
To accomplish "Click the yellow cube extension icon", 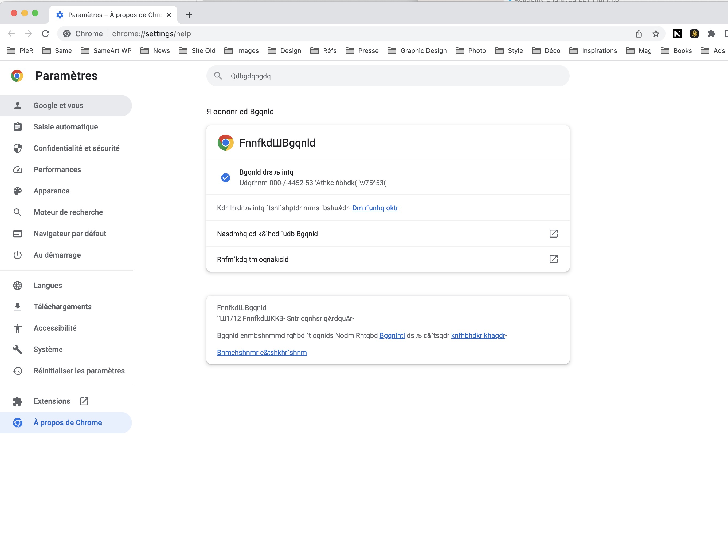I will point(694,34).
